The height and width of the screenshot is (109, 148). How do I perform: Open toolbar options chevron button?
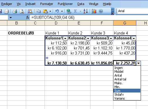113,11
